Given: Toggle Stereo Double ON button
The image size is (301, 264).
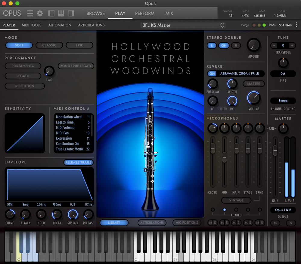Looking at the screenshot, I should tap(224, 46).
